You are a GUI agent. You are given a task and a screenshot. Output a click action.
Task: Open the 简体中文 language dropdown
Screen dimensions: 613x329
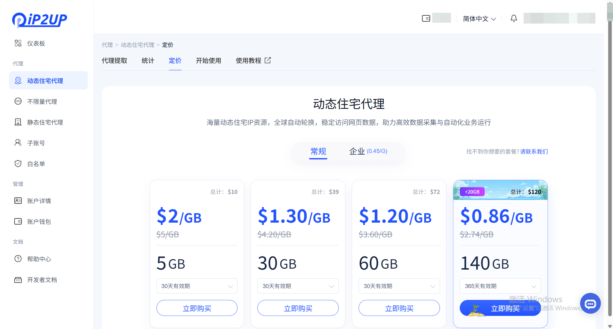click(479, 19)
